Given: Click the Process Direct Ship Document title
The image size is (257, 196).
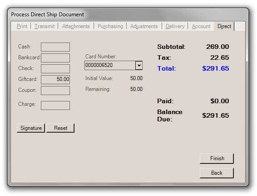Looking at the screenshot, I should pos(47,14).
